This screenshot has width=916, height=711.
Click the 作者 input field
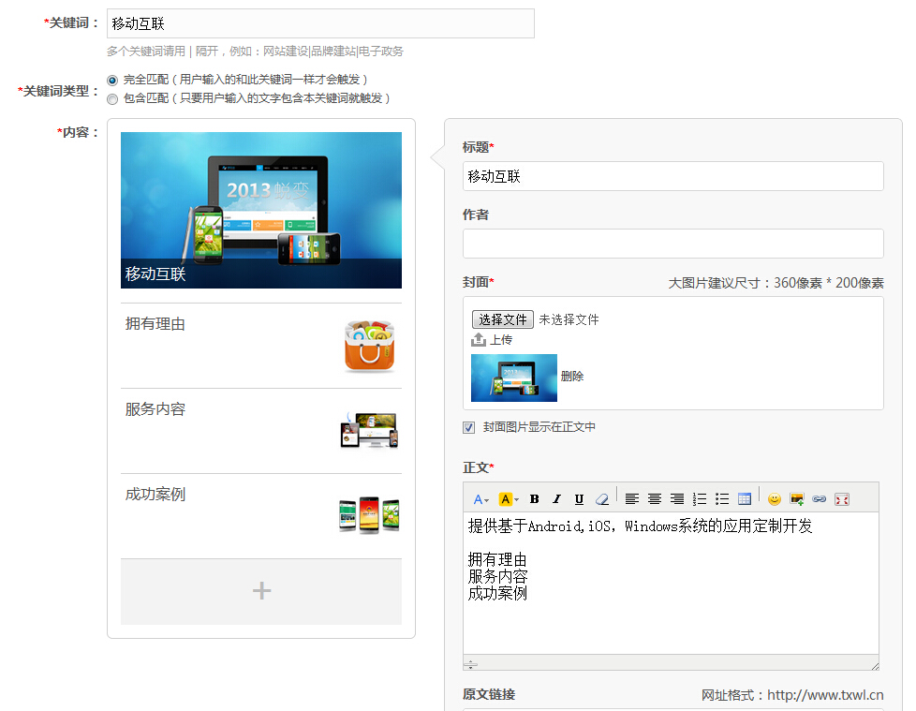[x=672, y=244]
